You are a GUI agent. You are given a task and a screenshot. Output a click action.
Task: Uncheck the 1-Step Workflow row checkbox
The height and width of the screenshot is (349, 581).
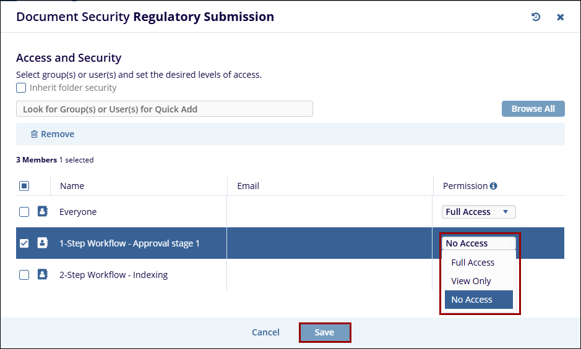tap(24, 243)
